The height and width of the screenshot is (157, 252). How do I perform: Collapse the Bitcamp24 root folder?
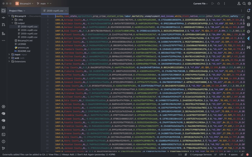click(x=9, y=16)
